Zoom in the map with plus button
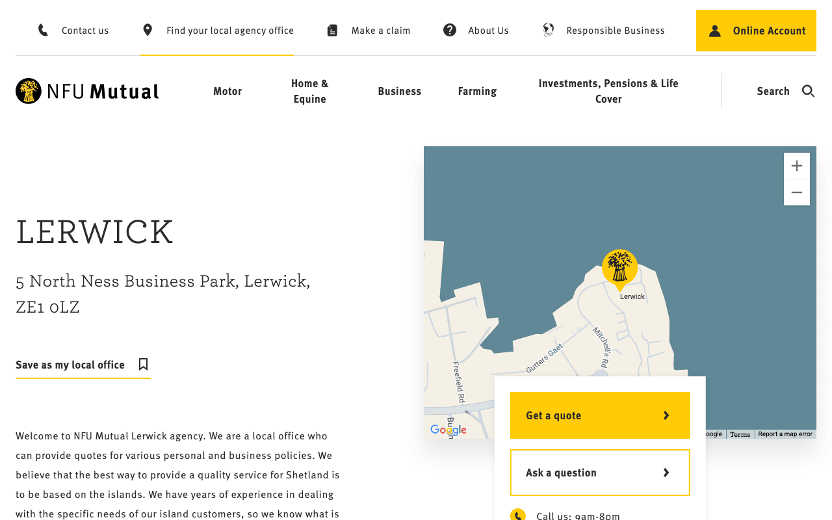This screenshot has width=832, height=520. (x=797, y=166)
